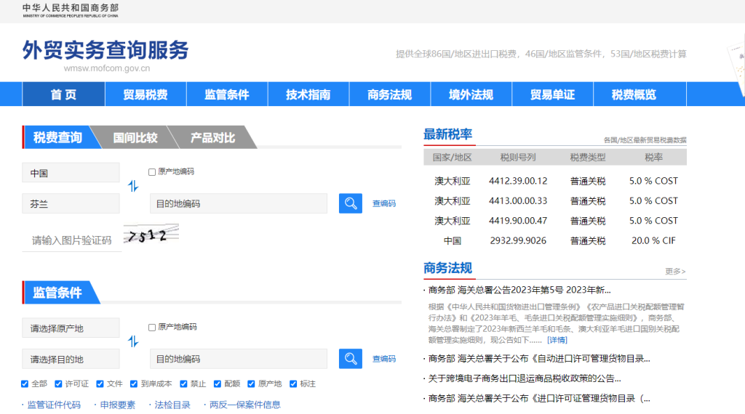Uncheck the 原产地 checkbox in filter row

click(251, 383)
